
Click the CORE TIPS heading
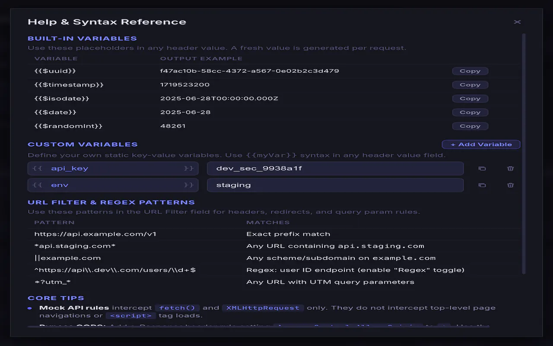56,298
